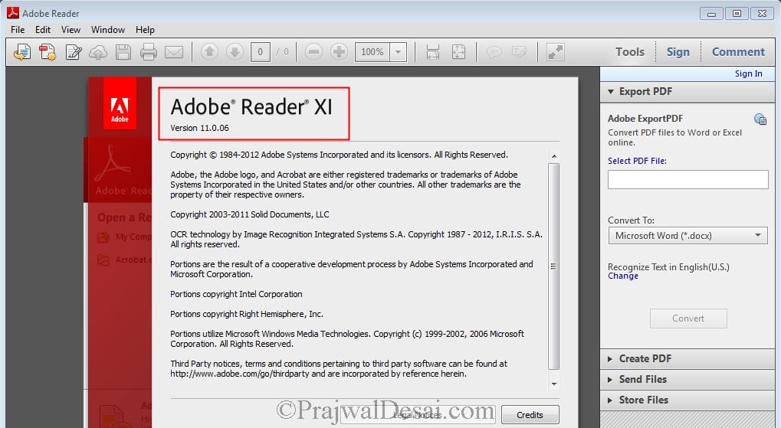Go to next page with down arrow
This screenshot has width=781, height=428.
(x=235, y=52)
